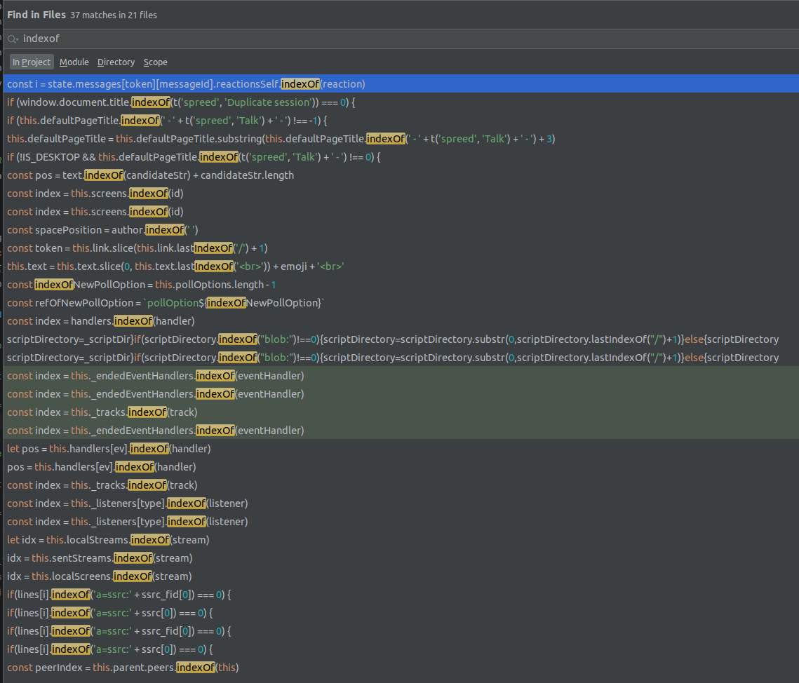Select result 'this.defaultPageTitle.substring' line

pos(401,139)
